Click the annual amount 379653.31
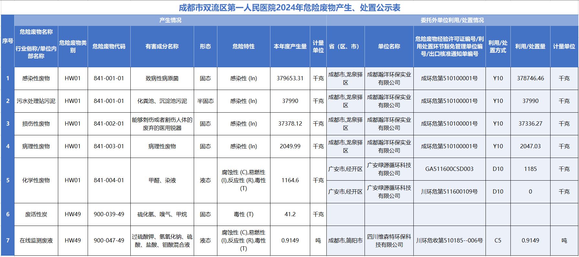 290,78
